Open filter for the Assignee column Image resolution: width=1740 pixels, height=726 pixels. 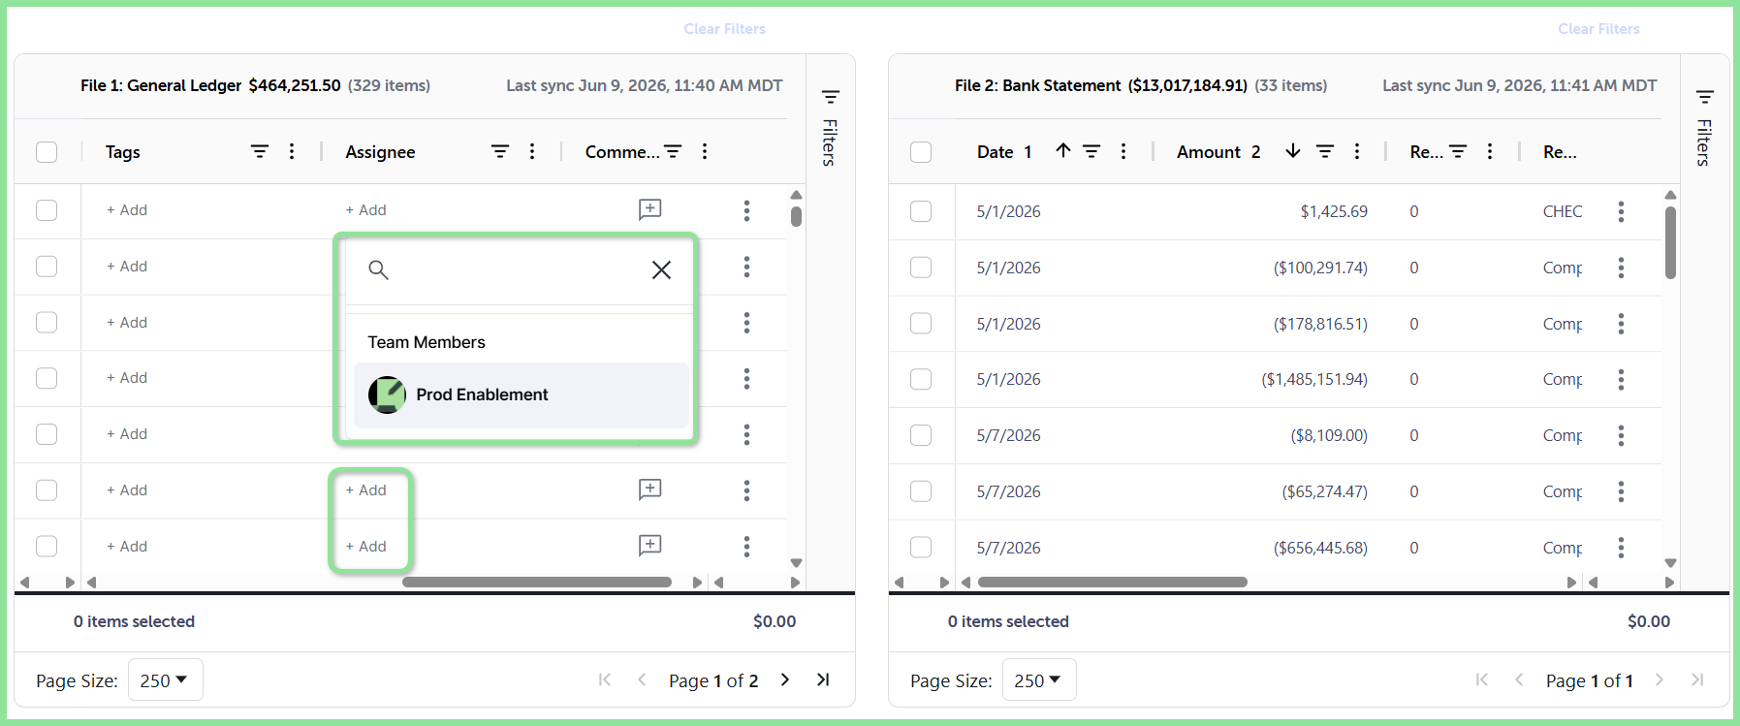500,151
